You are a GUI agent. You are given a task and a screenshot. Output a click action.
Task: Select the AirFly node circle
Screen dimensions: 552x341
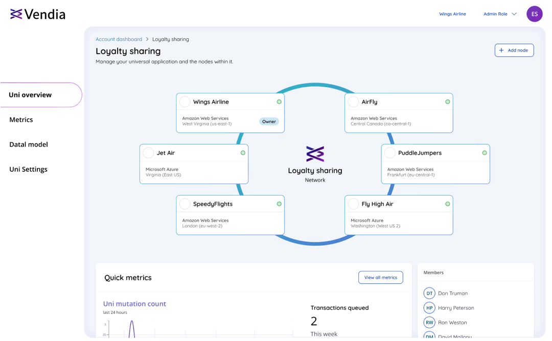353,102
